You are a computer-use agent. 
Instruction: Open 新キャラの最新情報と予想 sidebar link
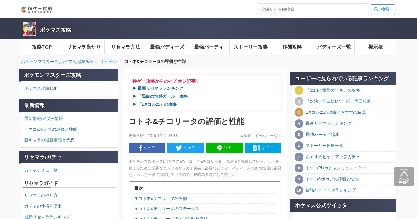click(x=49, y=140)
